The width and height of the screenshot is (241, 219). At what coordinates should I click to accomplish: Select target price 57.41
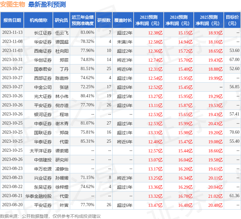pyautogui.click(x=234, y=114)
